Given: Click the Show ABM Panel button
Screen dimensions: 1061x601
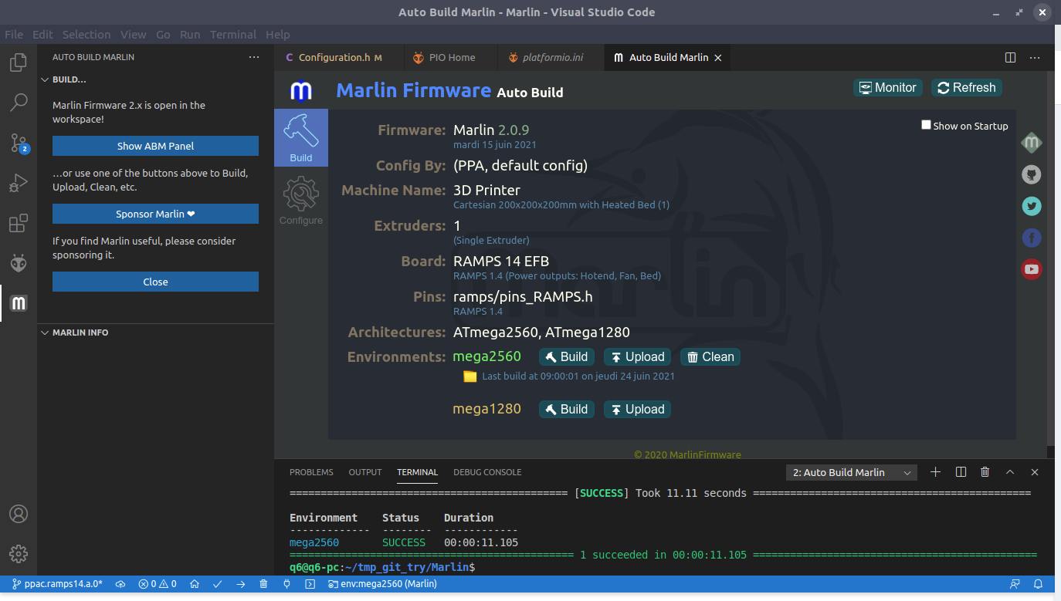Looking at the screenshot, I should 155,146.
